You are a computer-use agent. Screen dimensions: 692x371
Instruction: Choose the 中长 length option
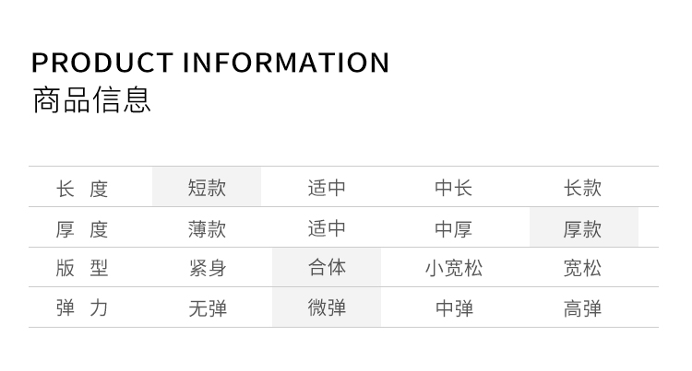(454, 188)
